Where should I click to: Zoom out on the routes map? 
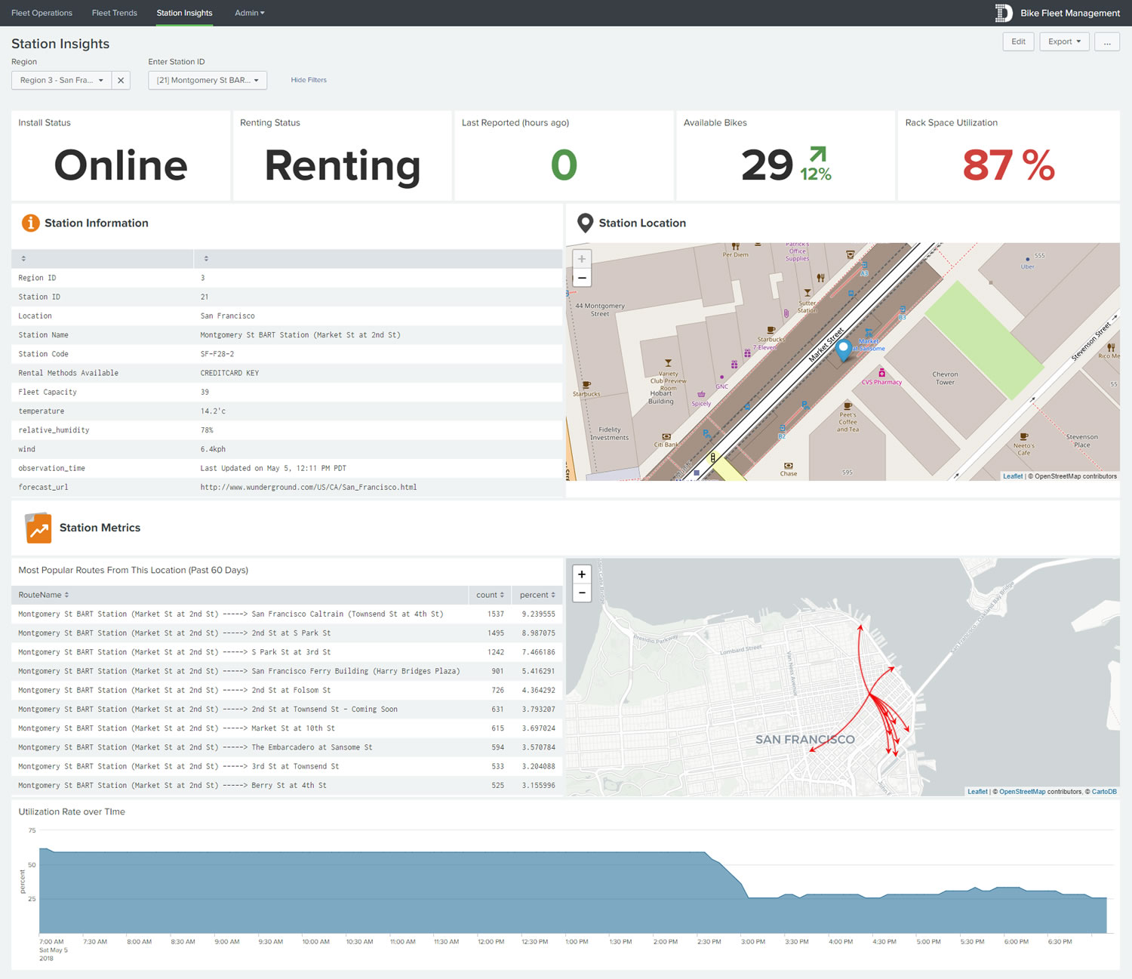pyautogui.click(x=582, y=593)
